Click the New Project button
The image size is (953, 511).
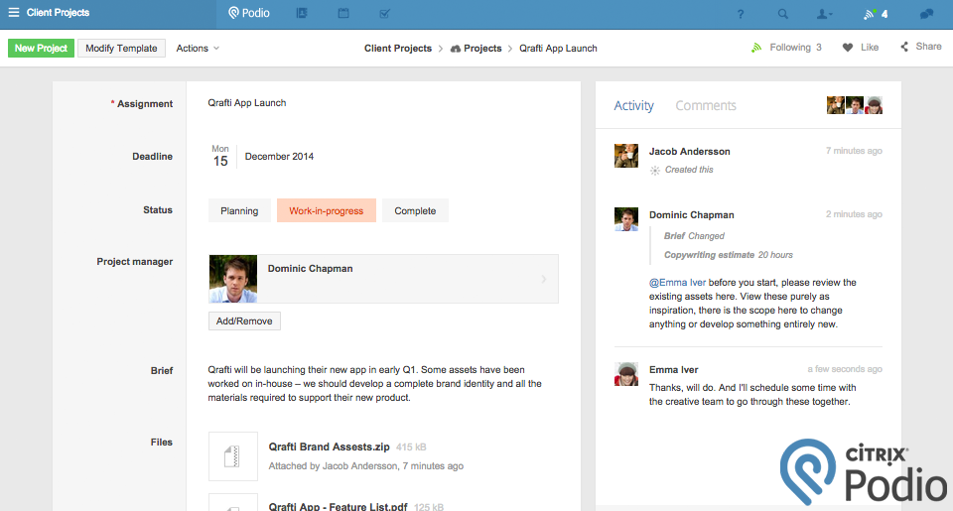click(41, 48)
